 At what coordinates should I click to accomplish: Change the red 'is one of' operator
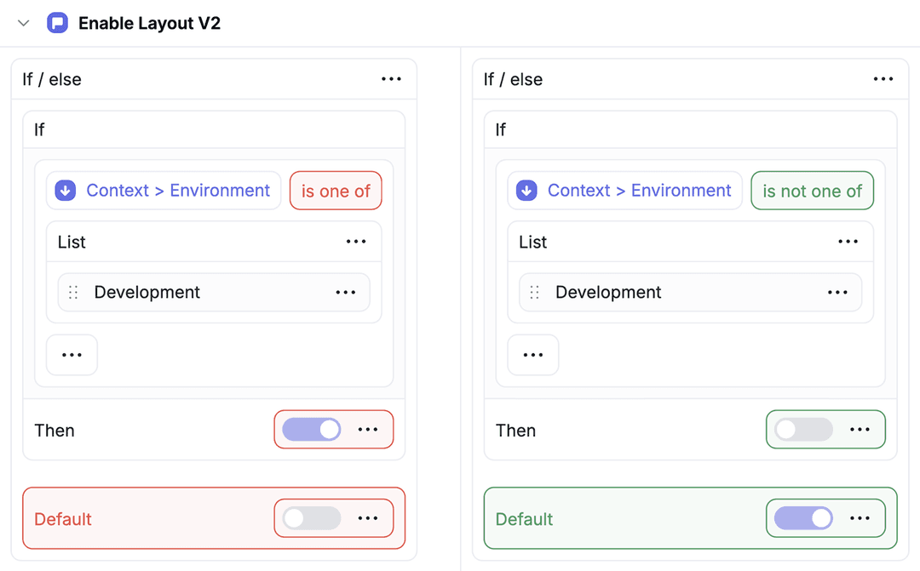tap(336, 191)
